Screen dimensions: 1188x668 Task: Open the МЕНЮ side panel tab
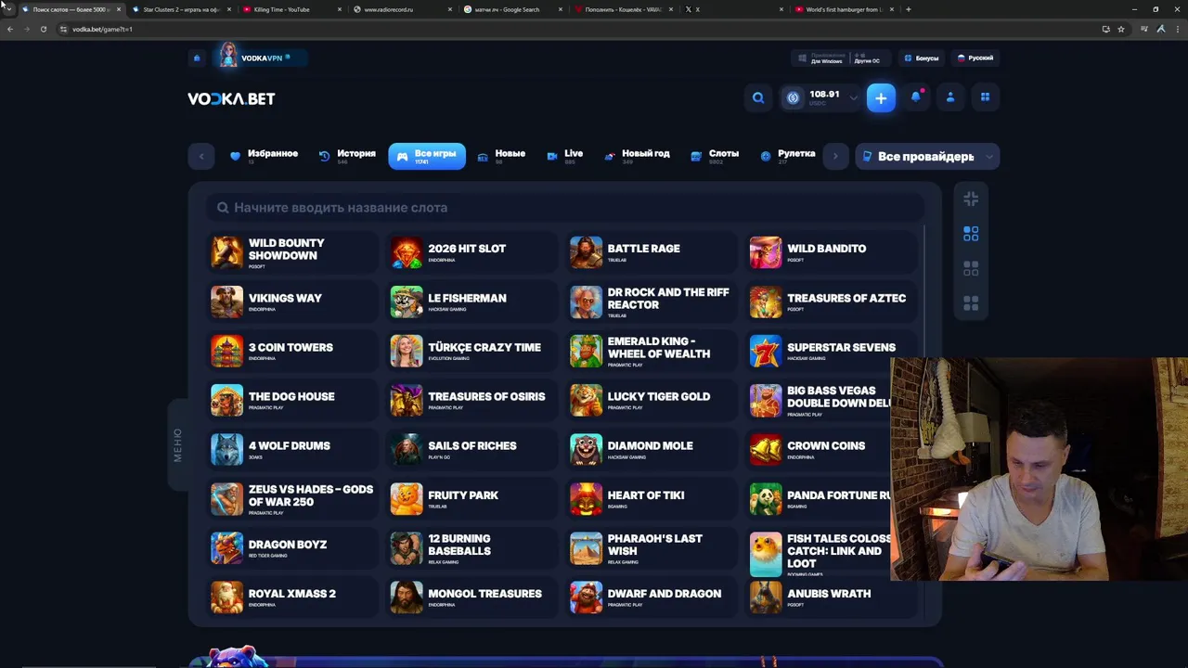click(x=178, y=445)
